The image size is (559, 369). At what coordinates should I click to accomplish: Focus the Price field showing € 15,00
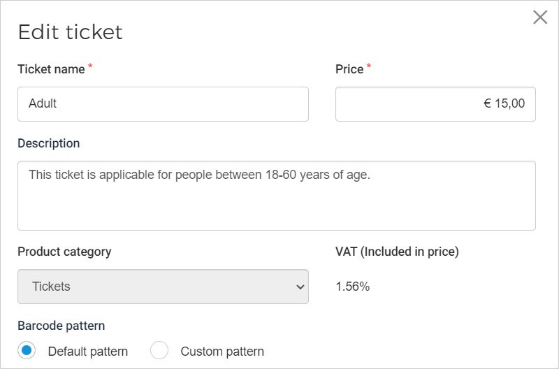pyautogui.click(x=435, y=104)
